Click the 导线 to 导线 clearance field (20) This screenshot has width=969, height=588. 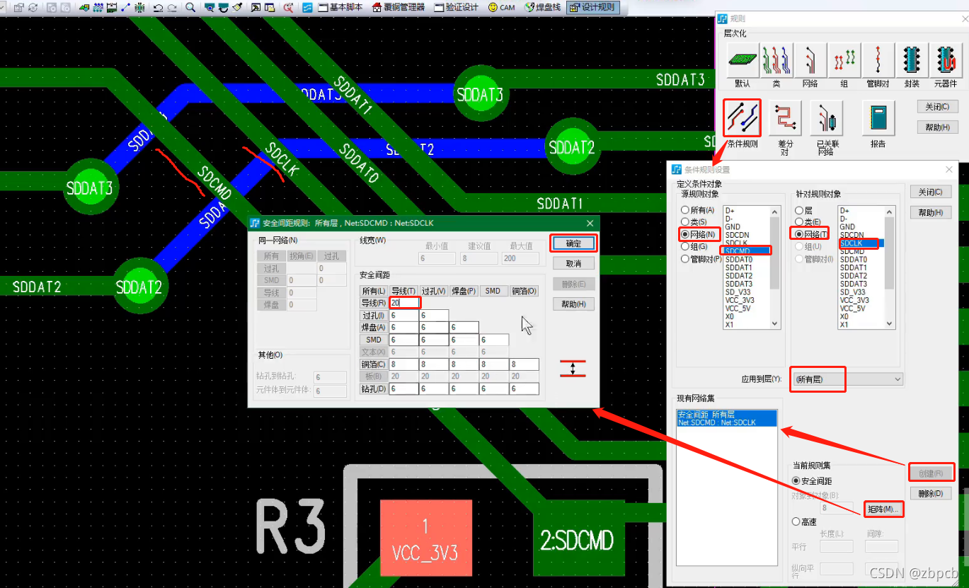[x=404, y=303]
